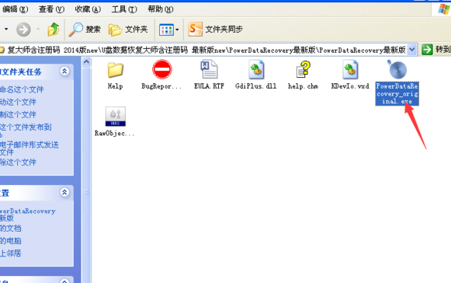Open PowerDataRecovery最新版 link in other places
451x283 pixels.
pos(27,215)
